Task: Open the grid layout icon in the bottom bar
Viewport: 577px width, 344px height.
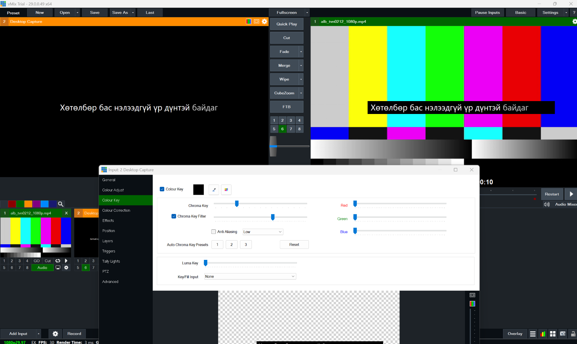Action: pos(553,334)
